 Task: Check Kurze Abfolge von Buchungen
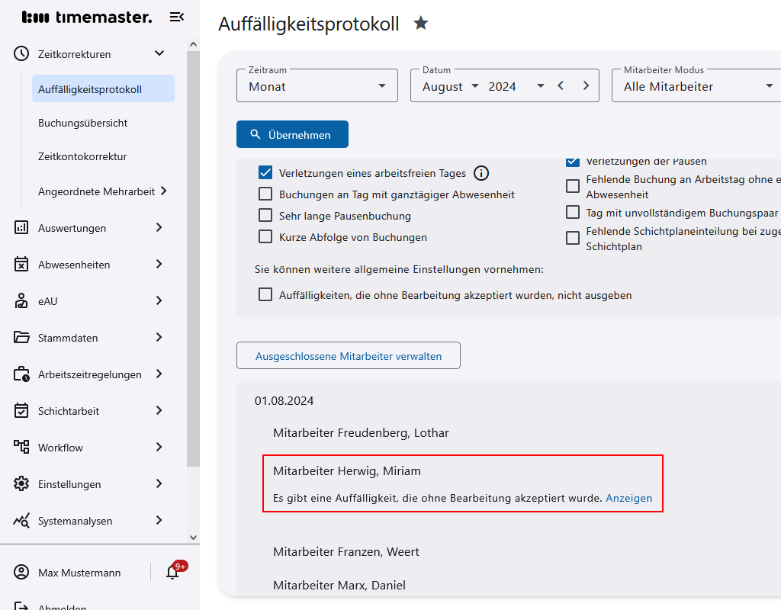[x=265, y=236]
